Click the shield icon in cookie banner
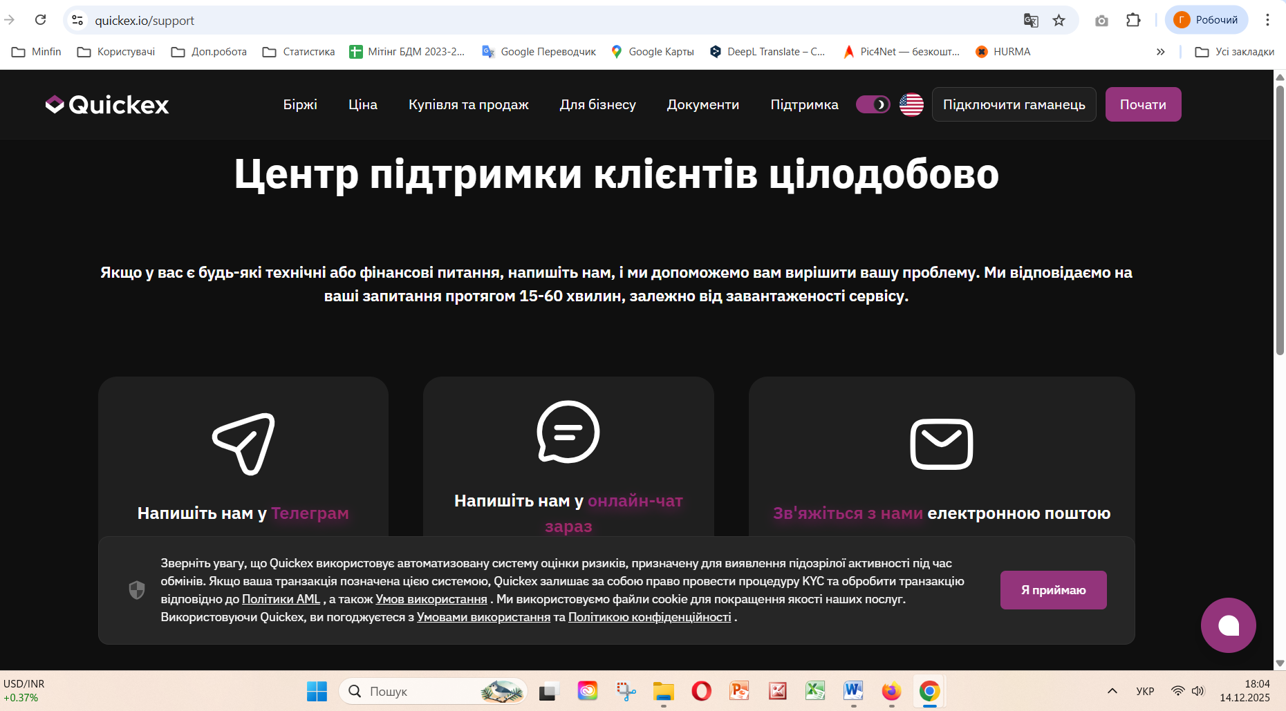Image resolution: width=1286 pixels, height=711 pixels. (137, 590)
